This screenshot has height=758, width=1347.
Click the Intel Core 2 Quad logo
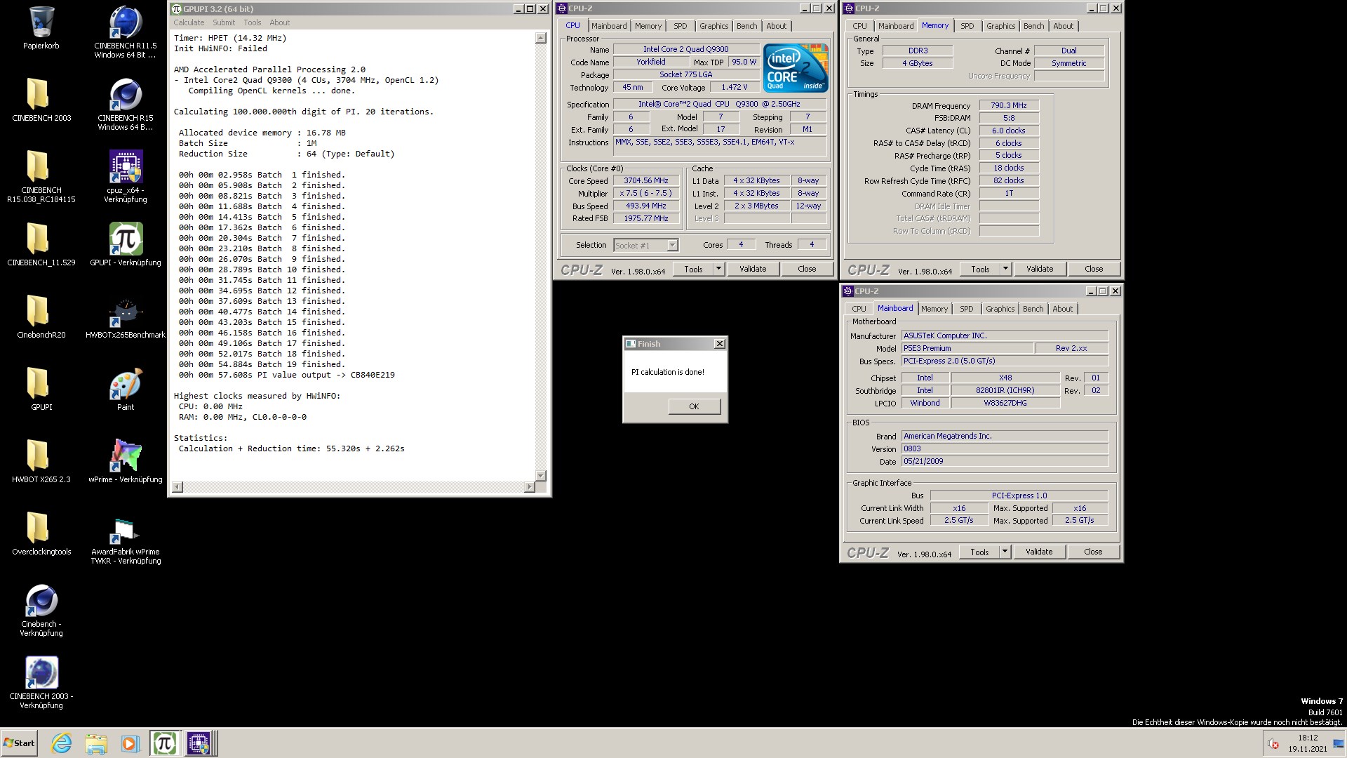click(796, 68)
